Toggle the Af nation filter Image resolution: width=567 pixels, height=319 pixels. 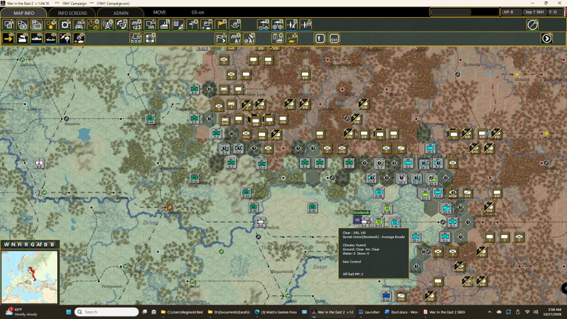39,244
